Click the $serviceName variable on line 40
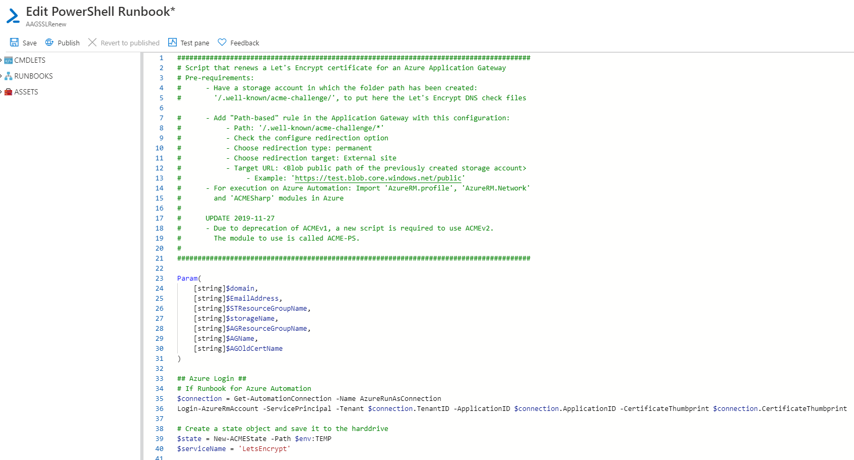 (201, 449)
